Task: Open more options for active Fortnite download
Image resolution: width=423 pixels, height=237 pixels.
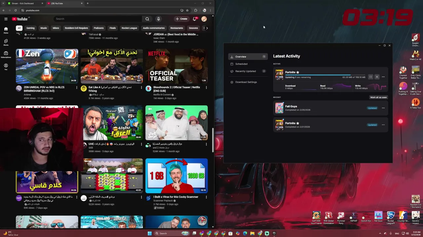Action: (x=383, y=77)
